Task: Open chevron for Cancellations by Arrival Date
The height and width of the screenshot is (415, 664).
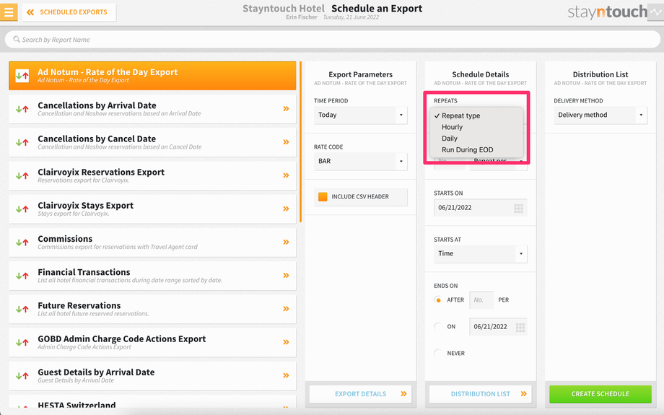Action: (x=286, y=109)
